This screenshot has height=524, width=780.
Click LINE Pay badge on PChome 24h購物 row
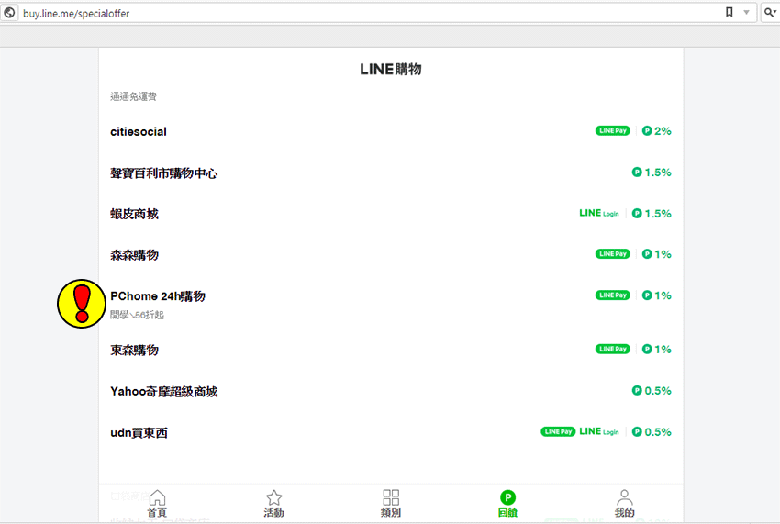612,295
